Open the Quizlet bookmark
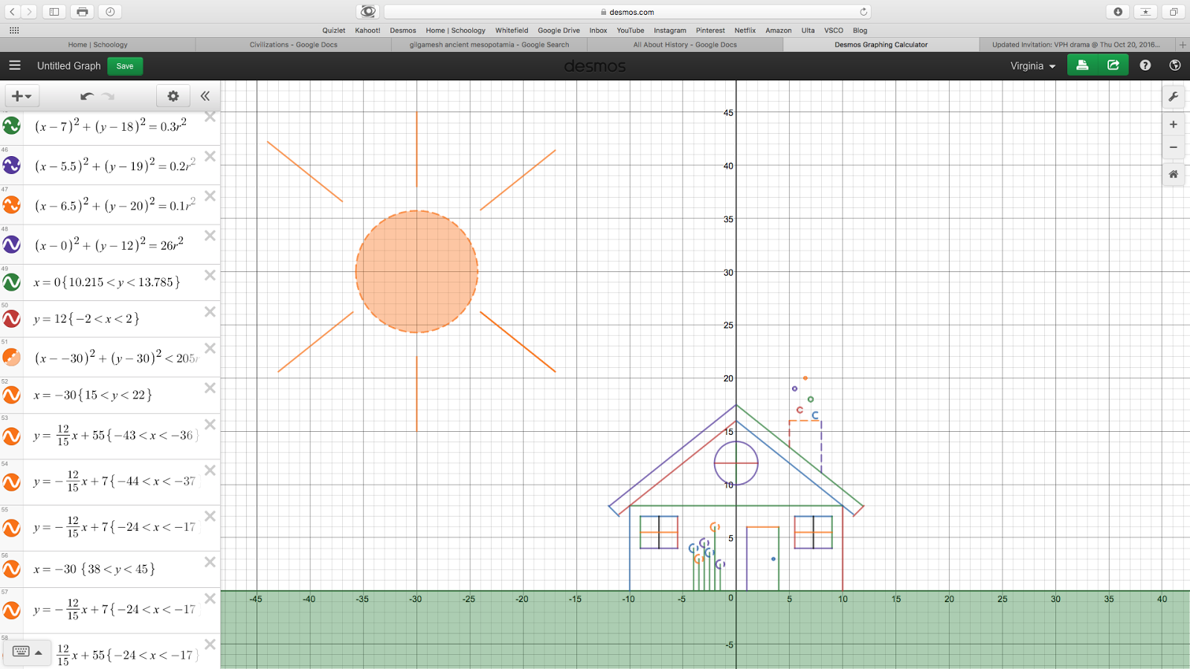 pyautogui.click(x=333, y=30)
